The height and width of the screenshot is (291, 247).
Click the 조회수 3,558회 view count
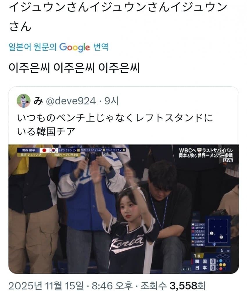(173, 285)
